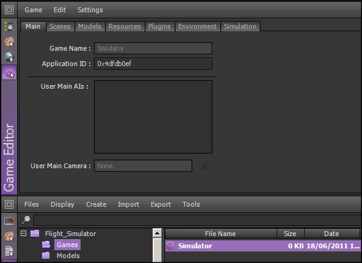Open the Tools menu
The image size is (362, 263).
pyautogui.click(x=191, y=204)
